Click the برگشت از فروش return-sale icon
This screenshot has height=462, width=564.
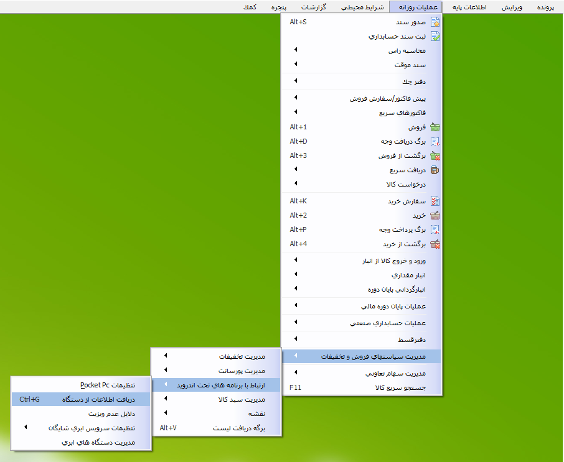(435, 156)
